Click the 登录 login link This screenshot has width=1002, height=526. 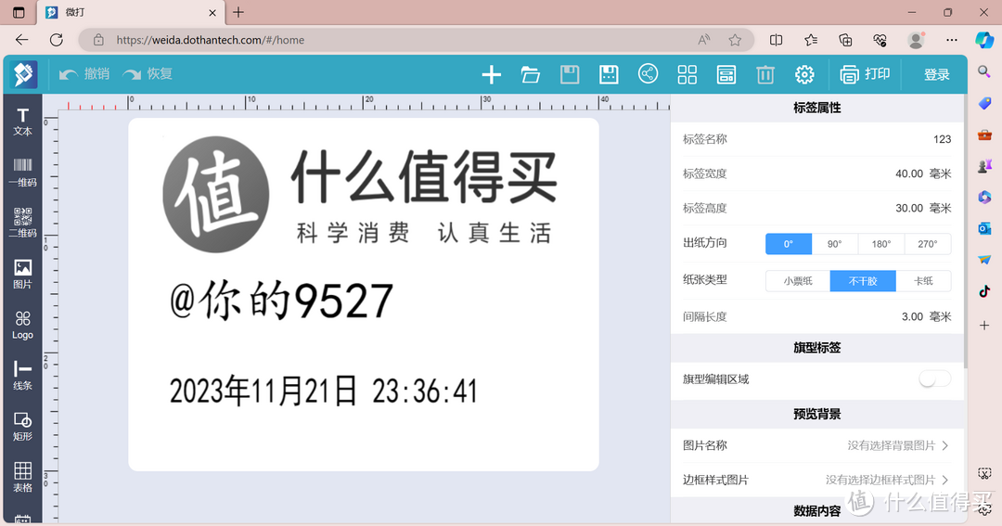tap(937, 75)
